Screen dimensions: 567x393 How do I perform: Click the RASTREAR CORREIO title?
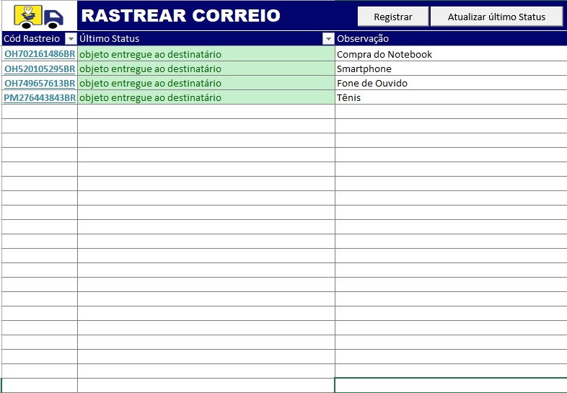(181, 16)
